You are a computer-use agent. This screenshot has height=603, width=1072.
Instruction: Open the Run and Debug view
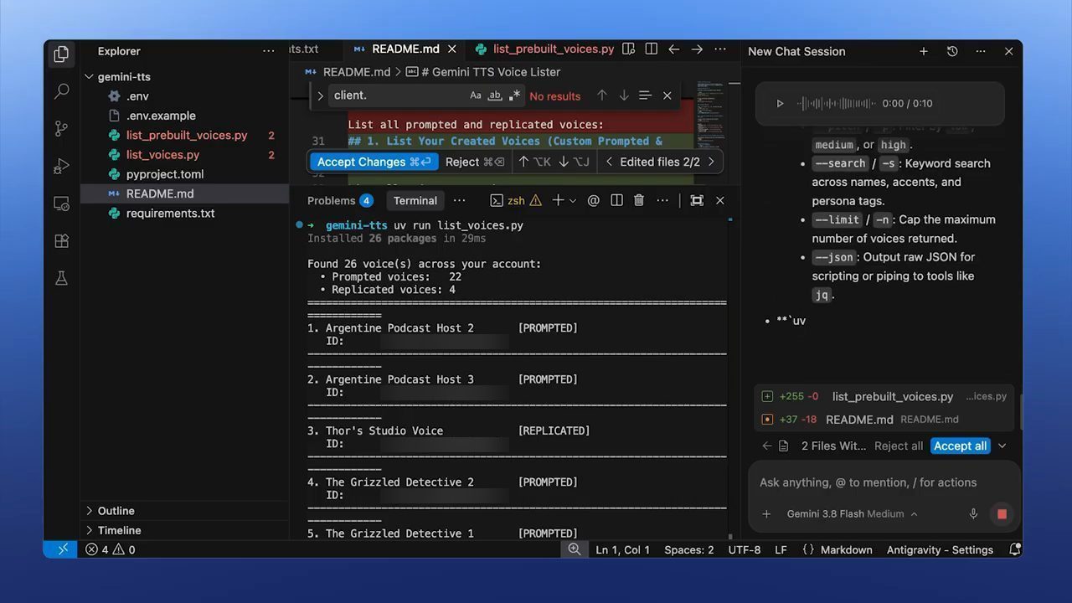pyautogui.click(x=61, y=166)
